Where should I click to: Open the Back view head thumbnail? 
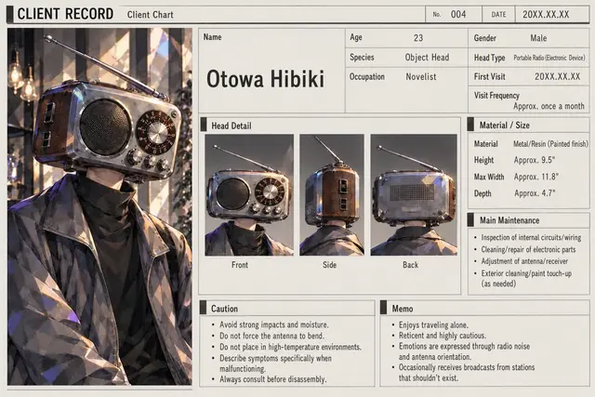[x=414, y=194]
